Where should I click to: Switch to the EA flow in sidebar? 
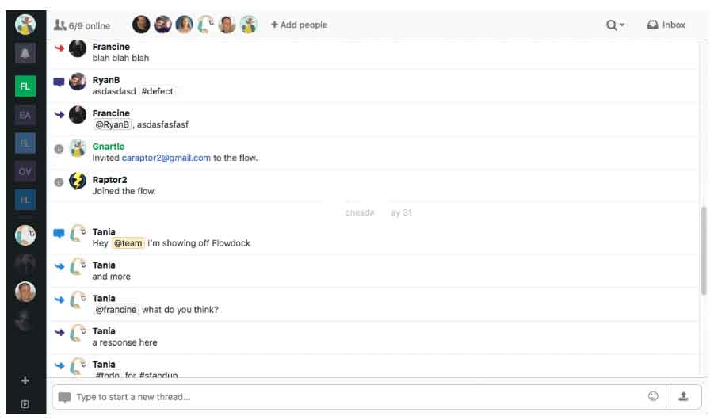tap(25, 115)
